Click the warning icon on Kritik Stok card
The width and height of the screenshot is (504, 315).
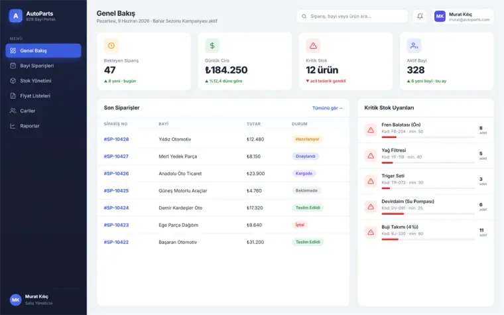[313, 46]
